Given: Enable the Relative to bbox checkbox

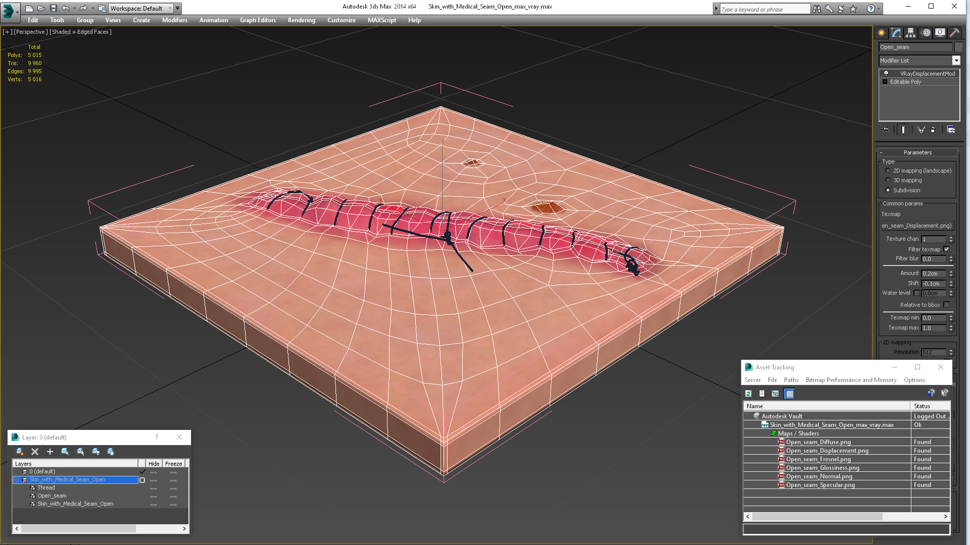Looking at the screenshot, I should 946,305.
